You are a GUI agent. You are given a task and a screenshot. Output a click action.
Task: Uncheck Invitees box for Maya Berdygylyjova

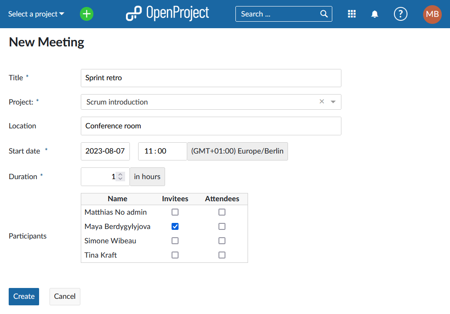click(x=175, y=226)
